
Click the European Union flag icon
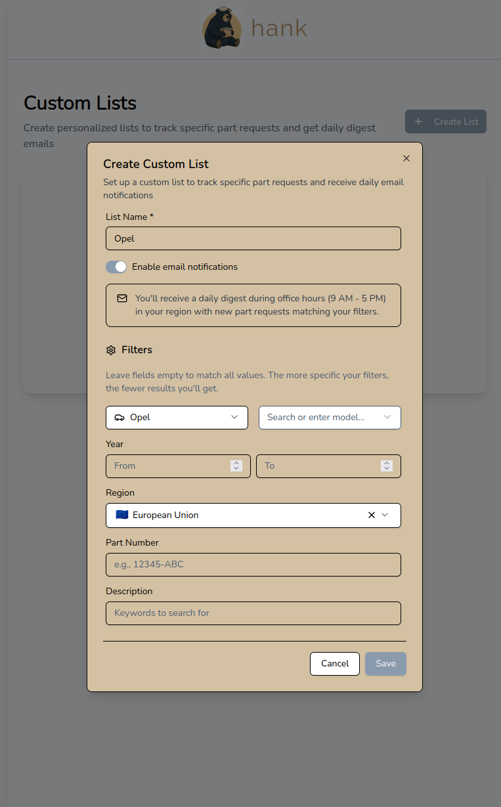tap(121, 515)
